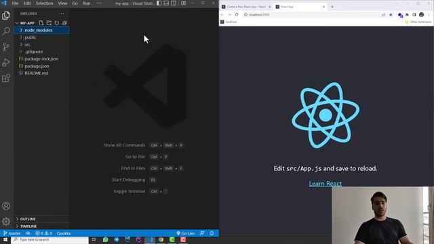Image resolution: width=434 pixels, height=244 pixels.
Task: Close the React App browser tab
Action: click(x=323, y=7)
